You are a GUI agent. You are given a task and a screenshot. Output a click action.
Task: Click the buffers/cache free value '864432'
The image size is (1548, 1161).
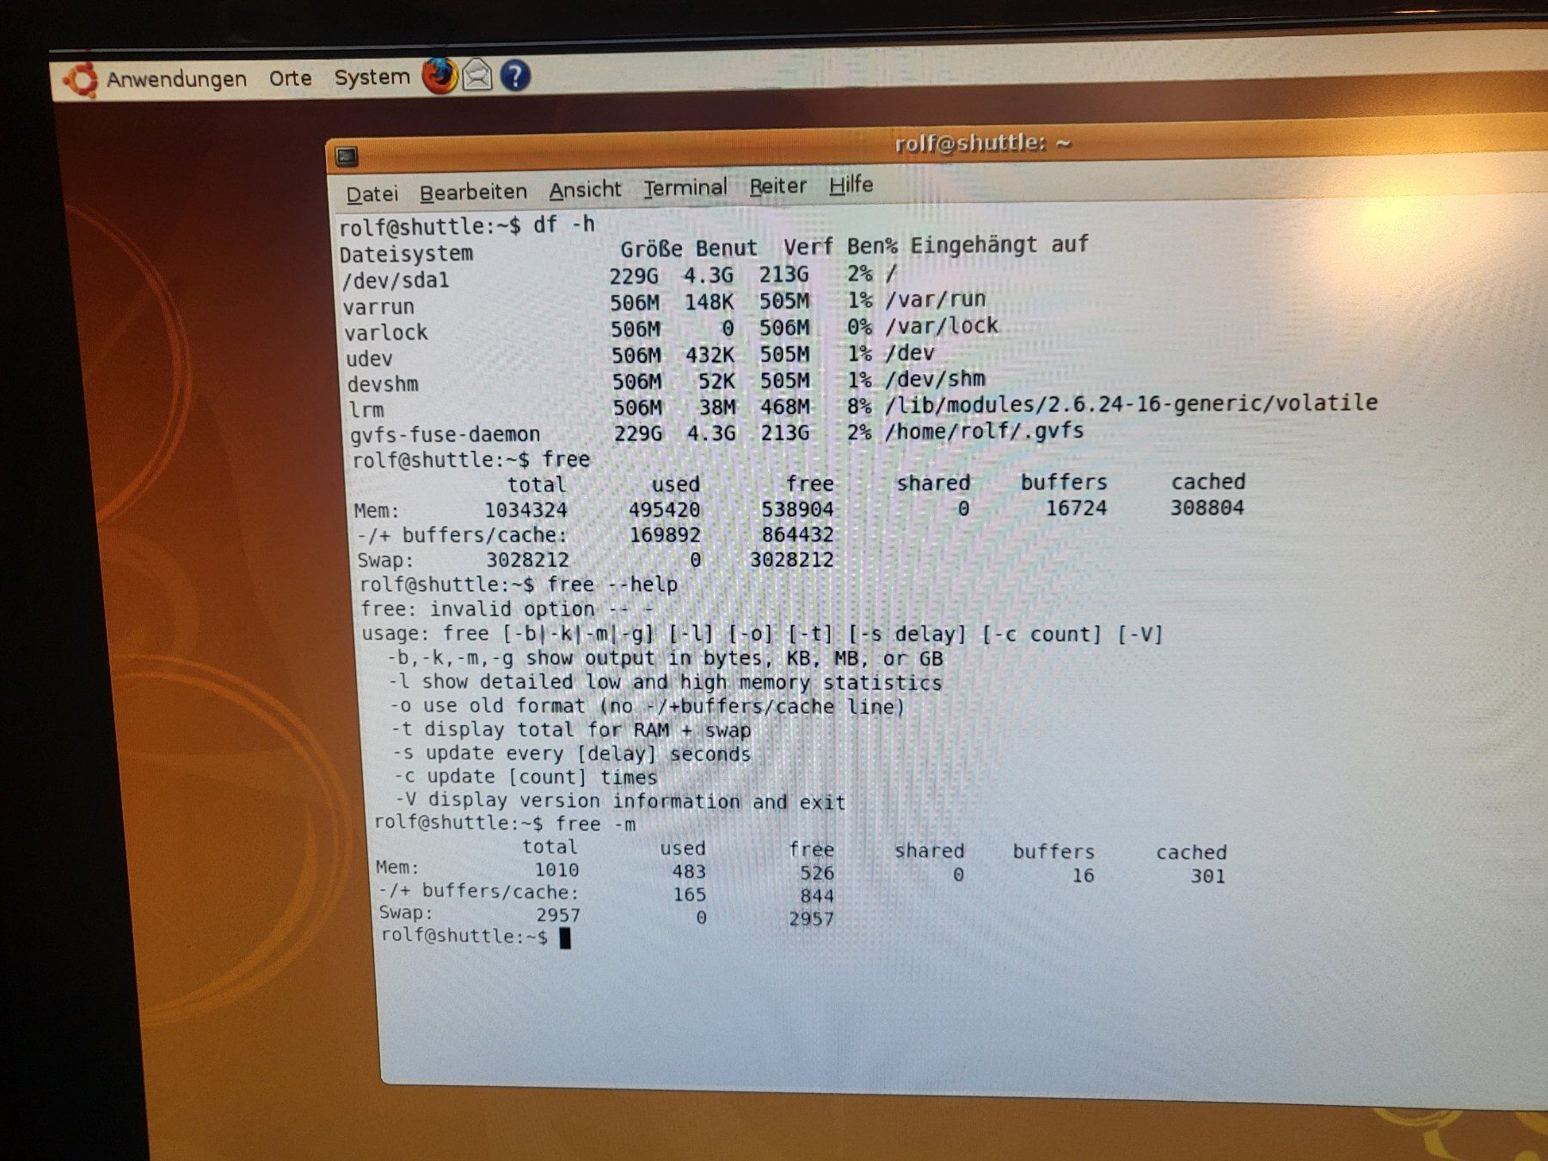[x=797, y=535]
